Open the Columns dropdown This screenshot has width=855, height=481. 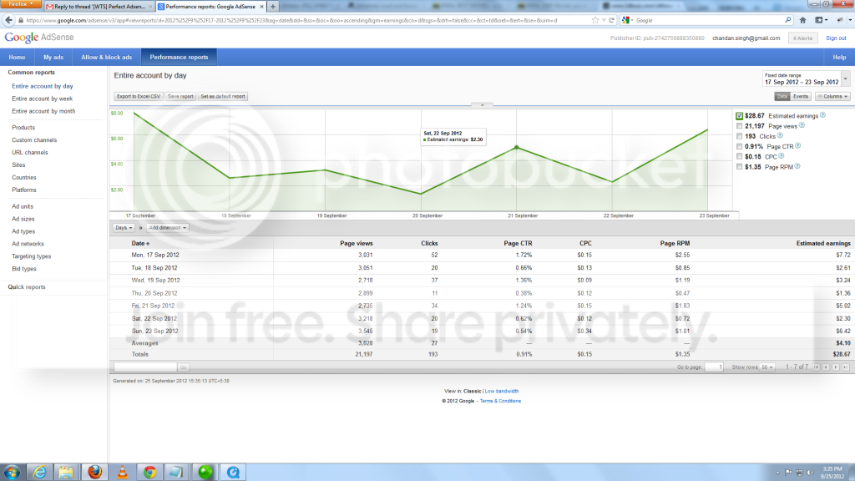832,97
